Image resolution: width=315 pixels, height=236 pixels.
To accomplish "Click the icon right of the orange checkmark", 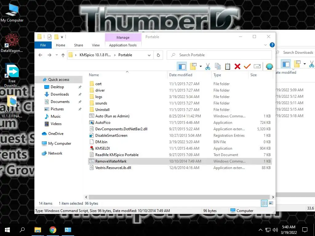I will (257, 66).
